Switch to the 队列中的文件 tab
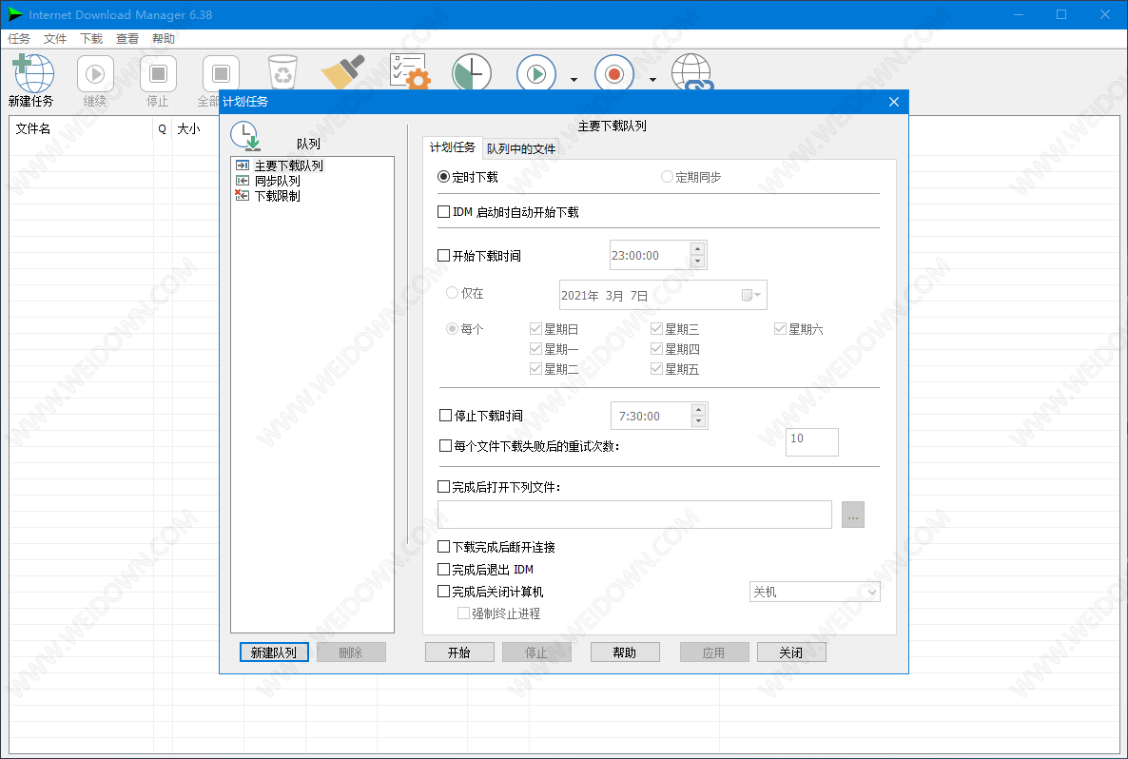 point(521,149)
